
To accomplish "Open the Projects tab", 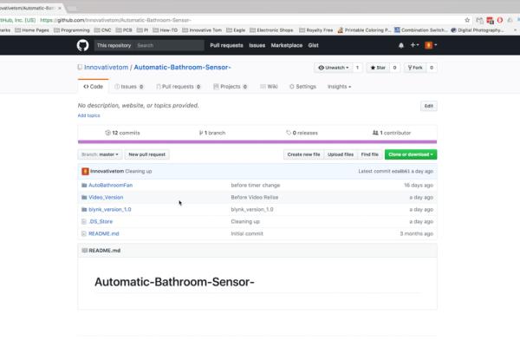I will (231, 87).
